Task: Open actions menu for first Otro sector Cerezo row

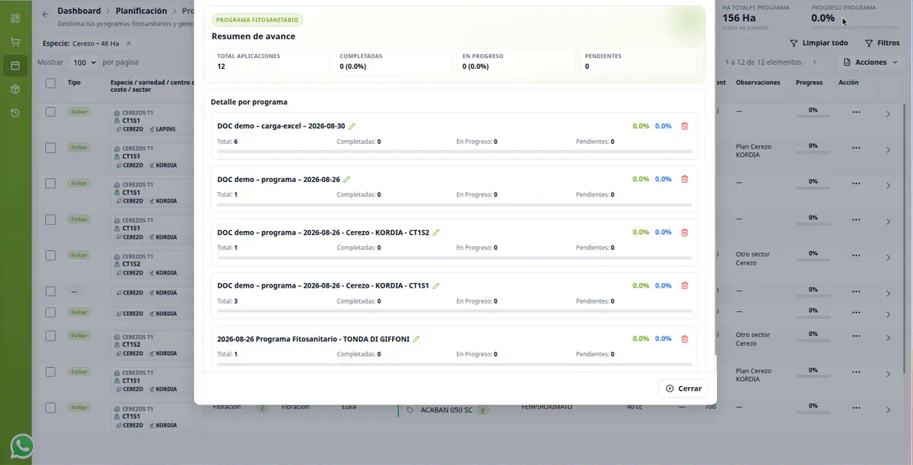Action: click(x=856, y=255)
